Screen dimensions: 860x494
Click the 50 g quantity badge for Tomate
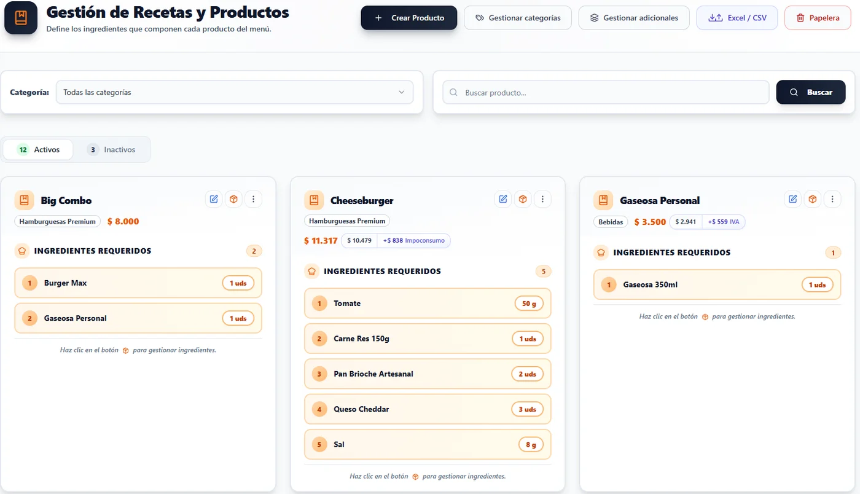[529, 304]
